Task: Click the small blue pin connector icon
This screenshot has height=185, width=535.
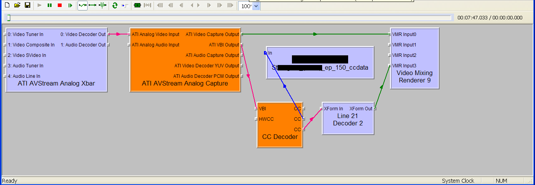Action: (125, 5)
